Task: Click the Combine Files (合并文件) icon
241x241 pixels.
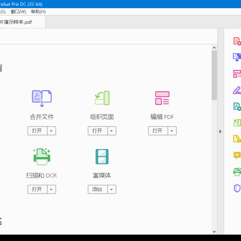Action: pos(42,98)
